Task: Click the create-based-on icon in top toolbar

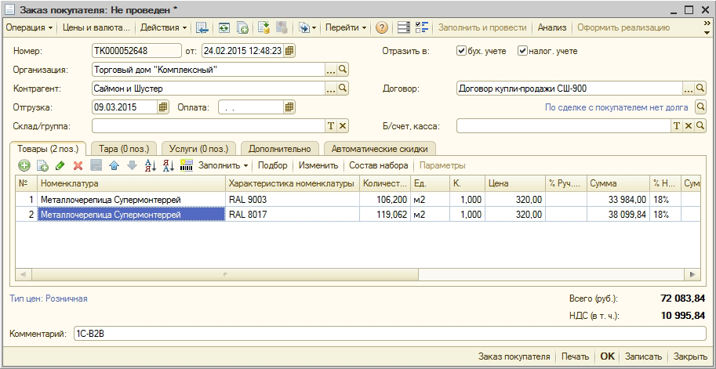Action: [x=303, y=28]
